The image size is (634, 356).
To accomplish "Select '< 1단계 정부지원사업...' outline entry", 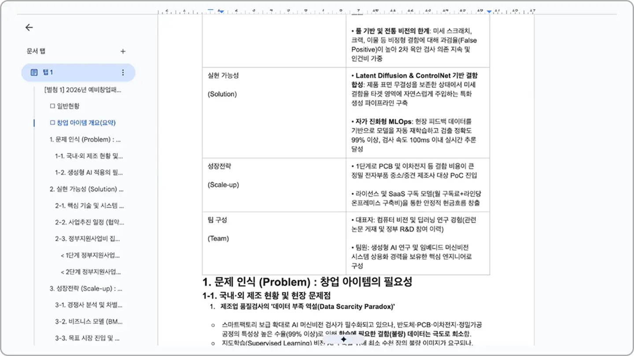I will [x=90, y=255].
